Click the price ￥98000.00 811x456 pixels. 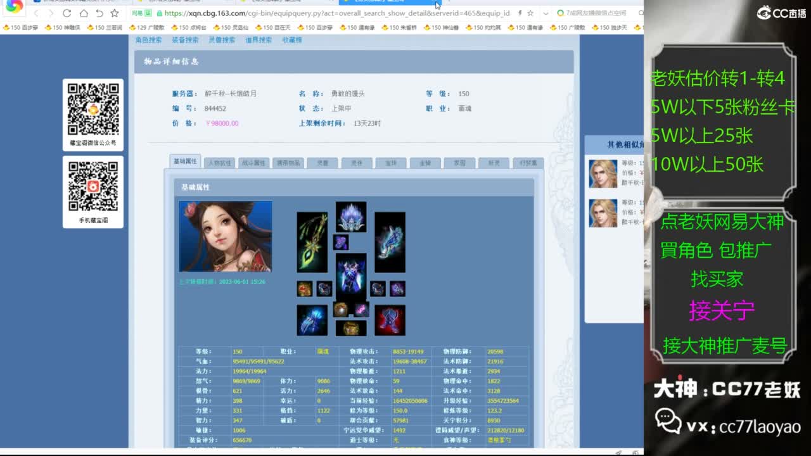pos(222,123)
